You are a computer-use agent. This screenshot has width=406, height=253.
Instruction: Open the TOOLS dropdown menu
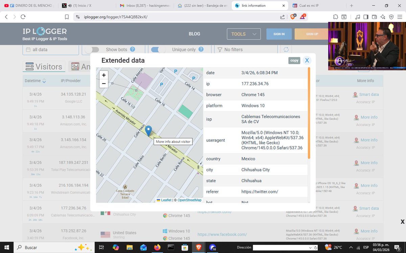244,34
